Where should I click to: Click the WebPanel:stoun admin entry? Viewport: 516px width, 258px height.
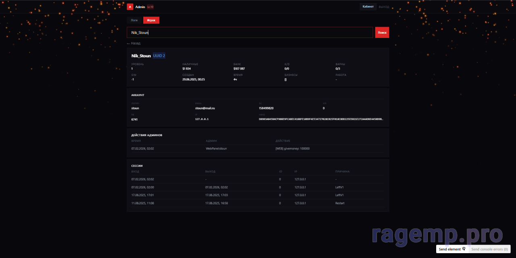(216, 149)
